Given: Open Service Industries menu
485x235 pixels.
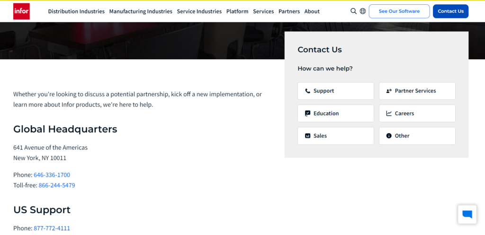Looking at the screenshot, I should coord(199,11).
